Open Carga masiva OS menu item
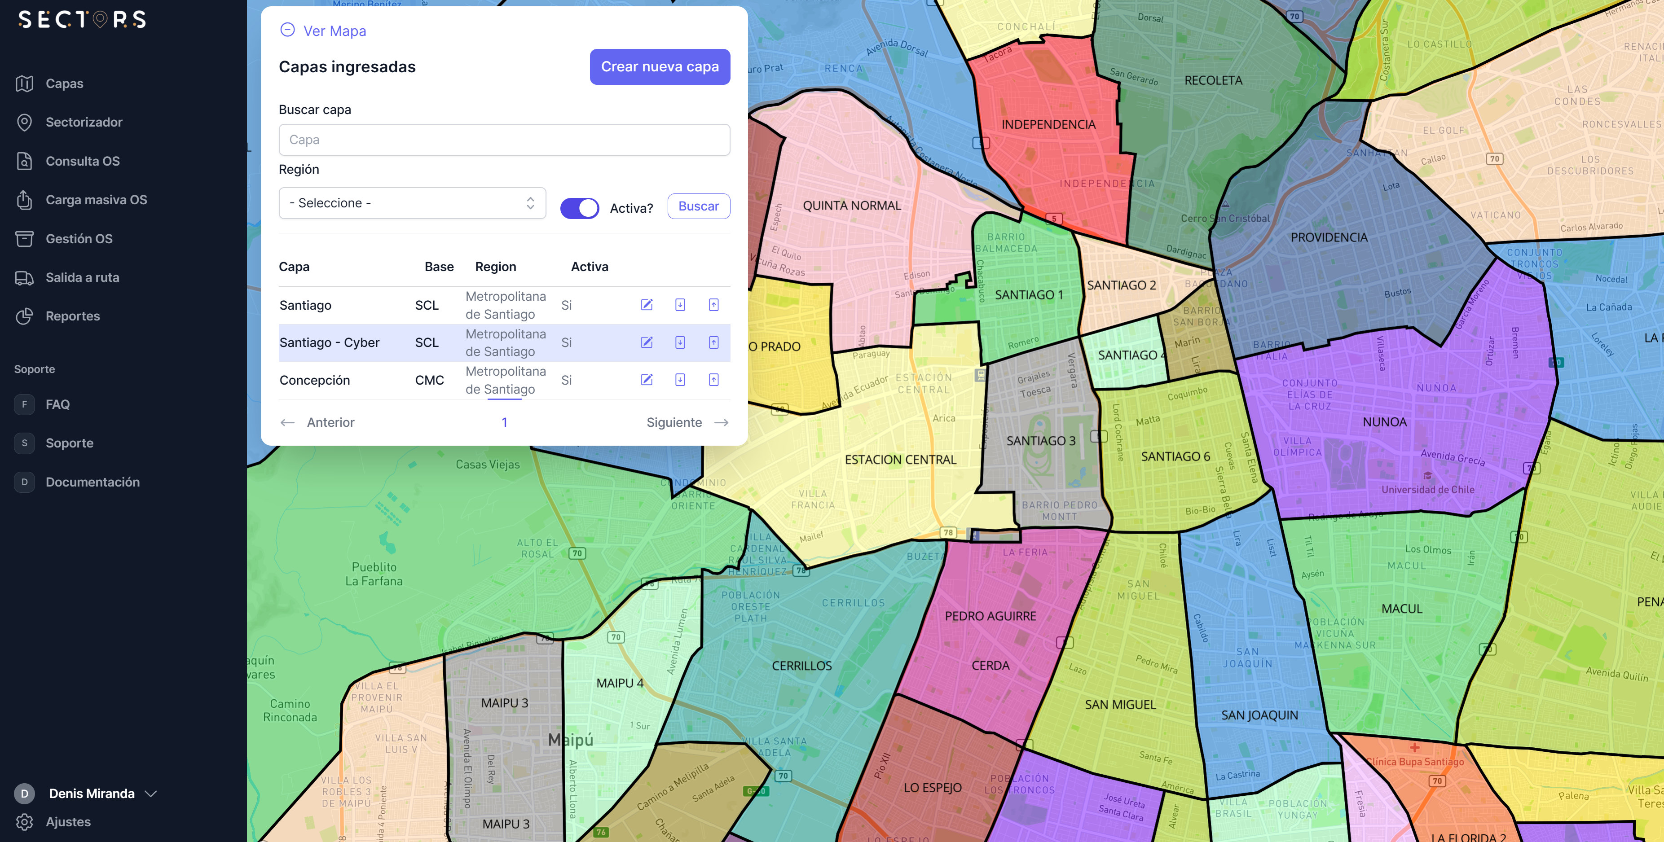1664x842 pixels. point(96,200)
